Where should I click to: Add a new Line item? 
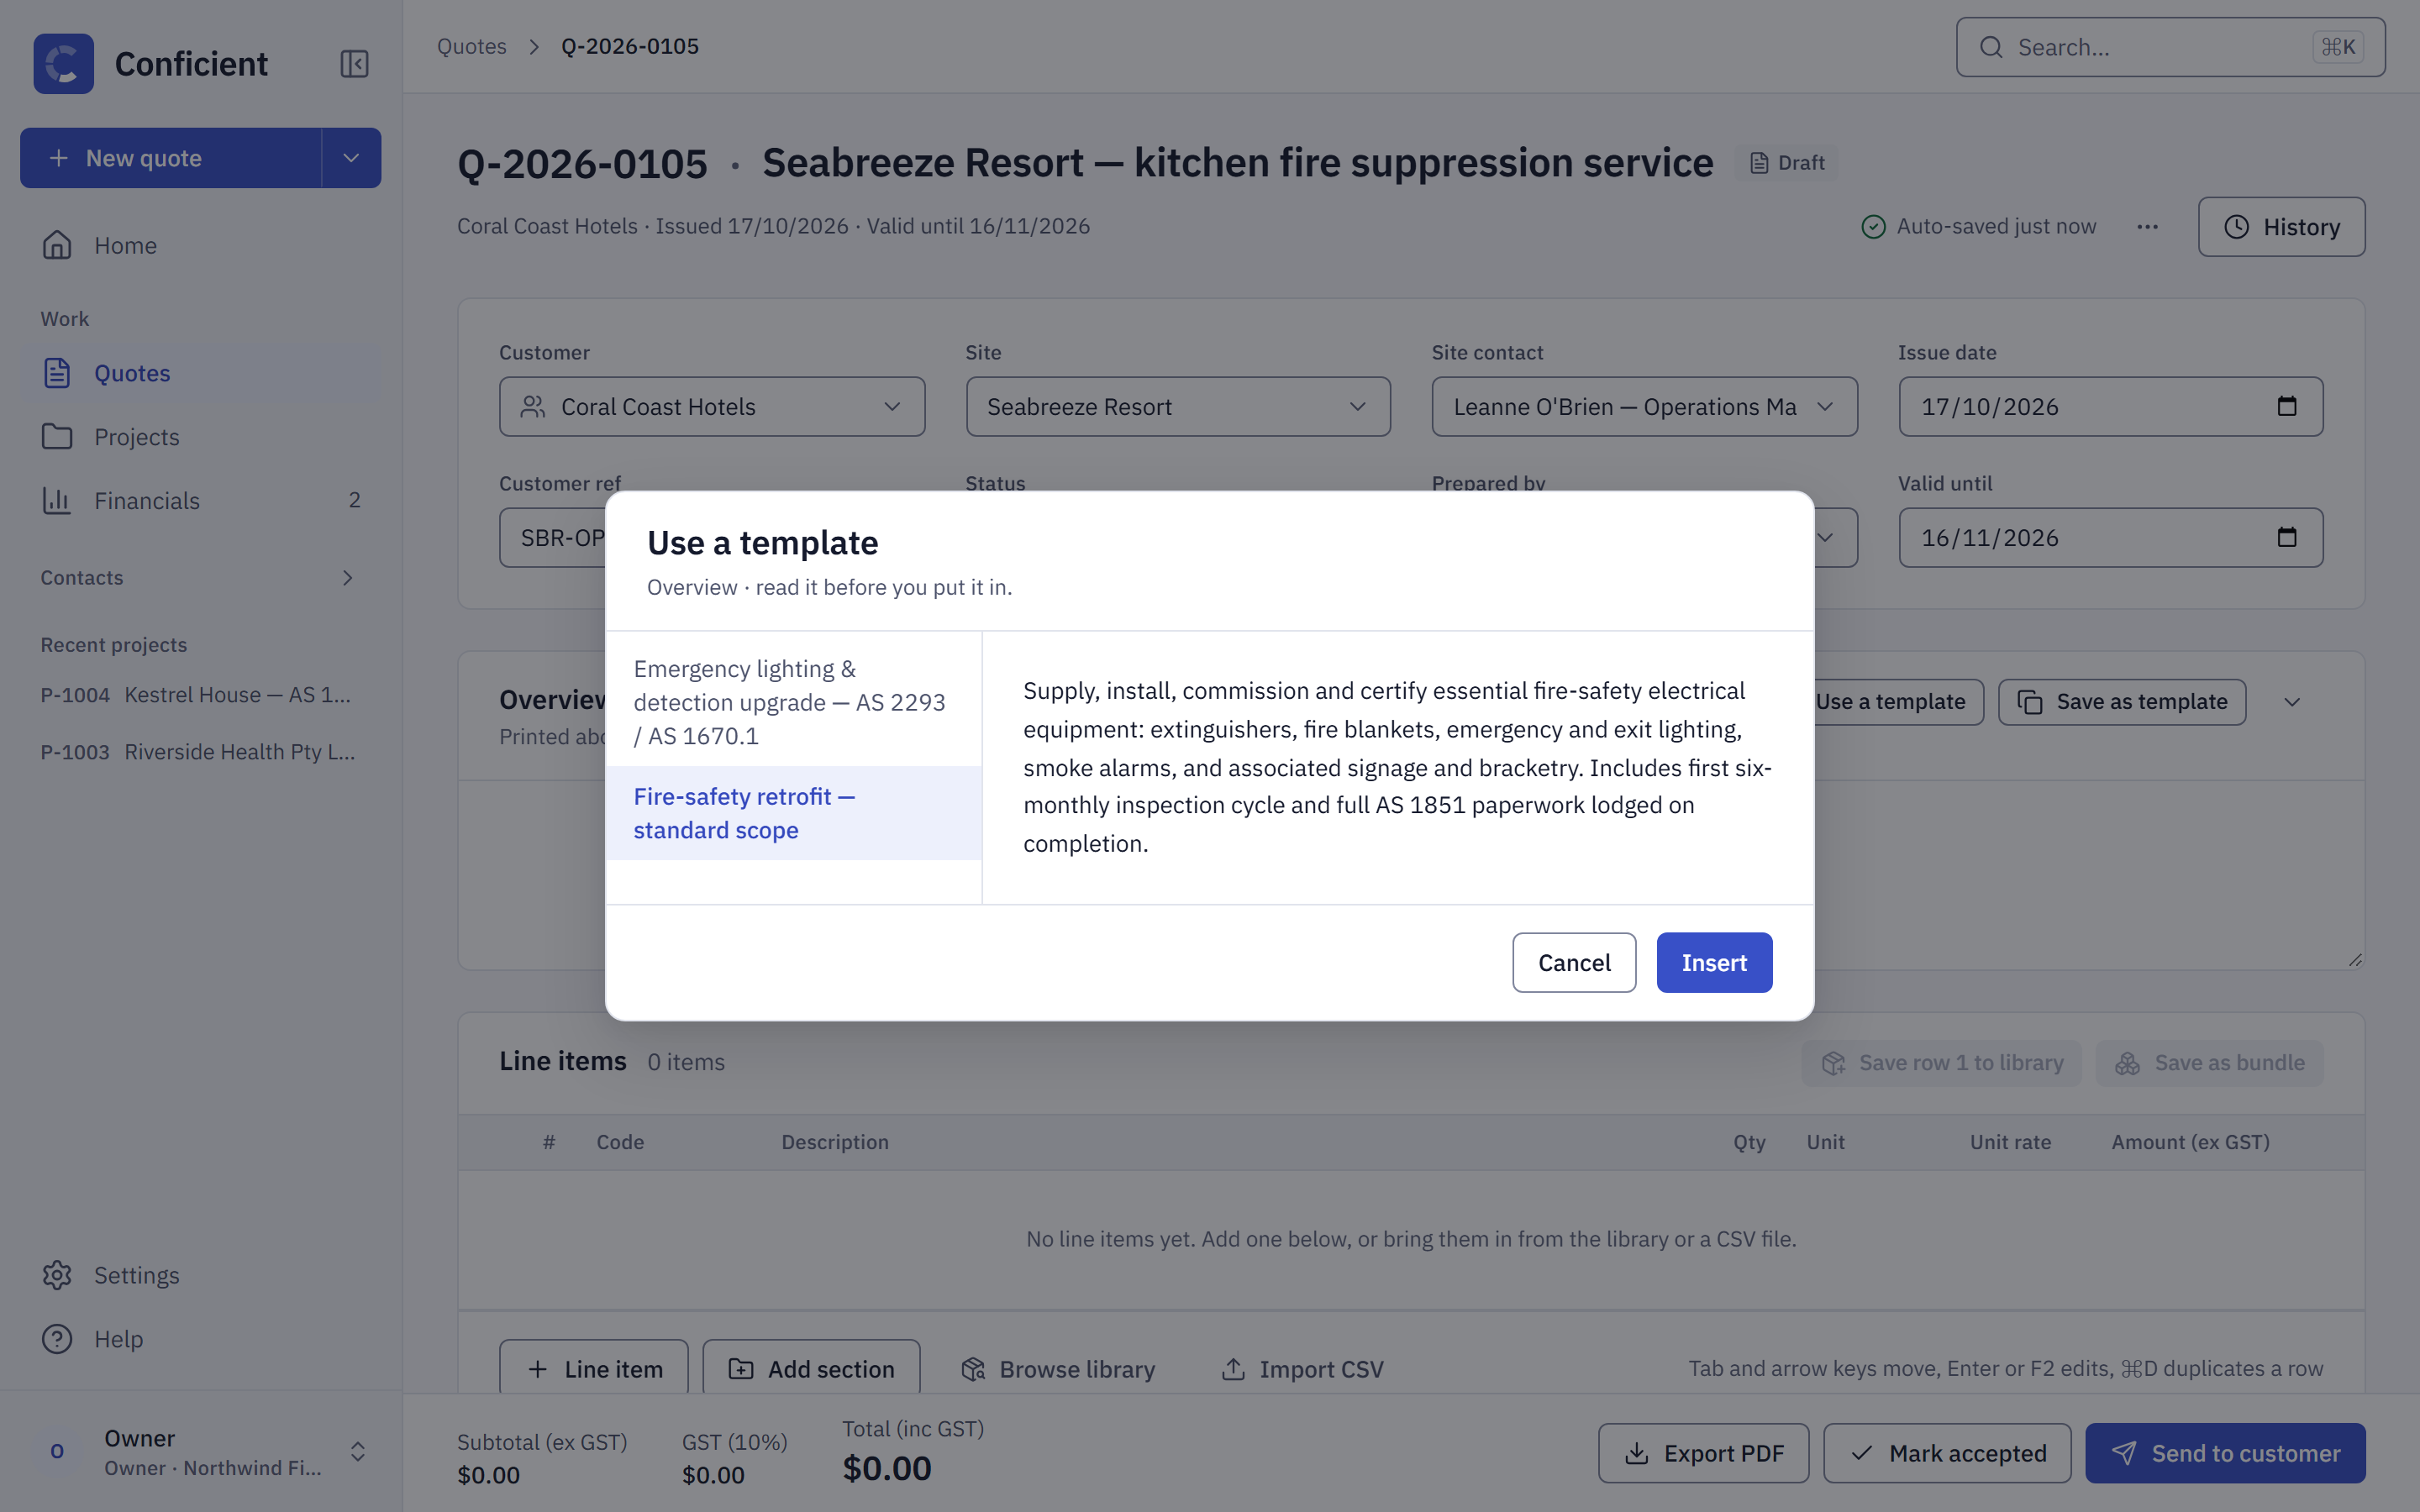coord(594,1368)
